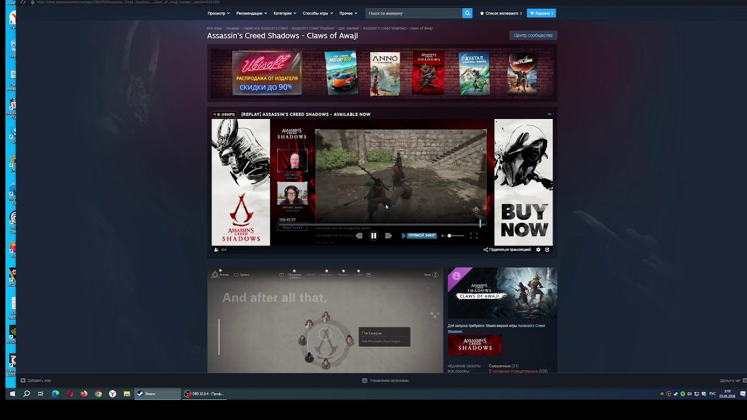
Task: Expand the Категории store menu
Action: 285,13
